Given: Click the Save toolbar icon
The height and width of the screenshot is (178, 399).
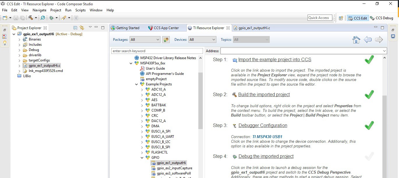Looking at the screenshot, I should coord(16,18).
